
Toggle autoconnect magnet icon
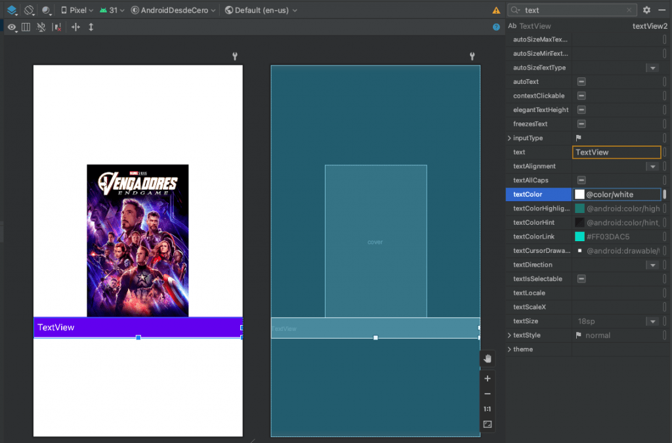[41, 27]
